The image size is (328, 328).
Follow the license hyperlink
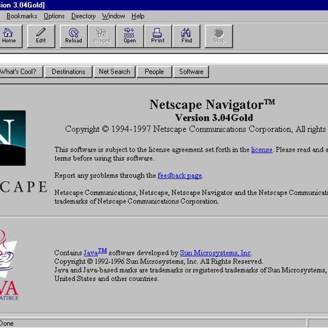262,150
